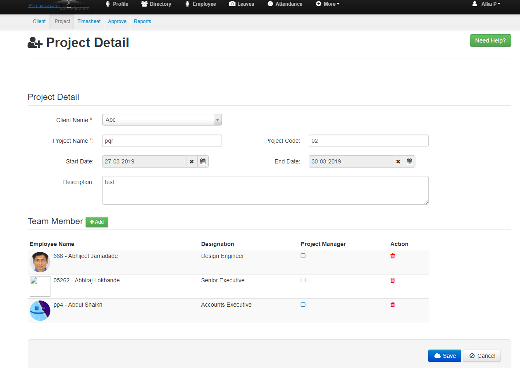The image size is (520, 376).
Task: Delete Abhijeet Jamadade from team
Action: 393,256
